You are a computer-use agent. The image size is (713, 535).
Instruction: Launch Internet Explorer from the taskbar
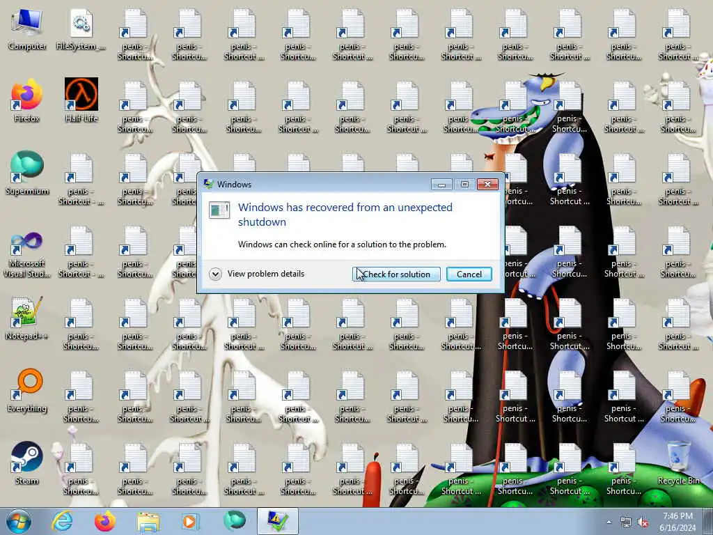[x=62, y=521]
